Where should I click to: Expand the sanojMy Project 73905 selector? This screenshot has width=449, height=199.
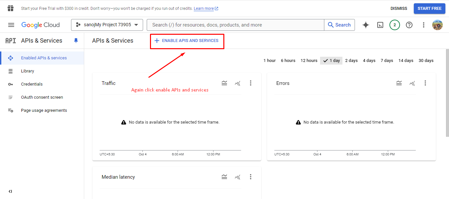(107, 25)
